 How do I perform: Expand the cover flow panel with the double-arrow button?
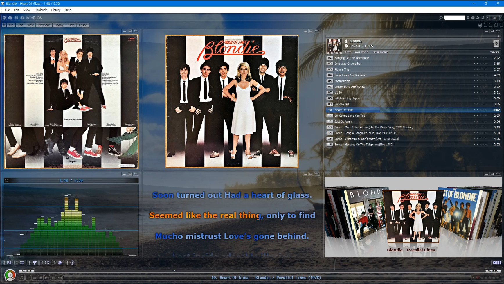[498, 174]
